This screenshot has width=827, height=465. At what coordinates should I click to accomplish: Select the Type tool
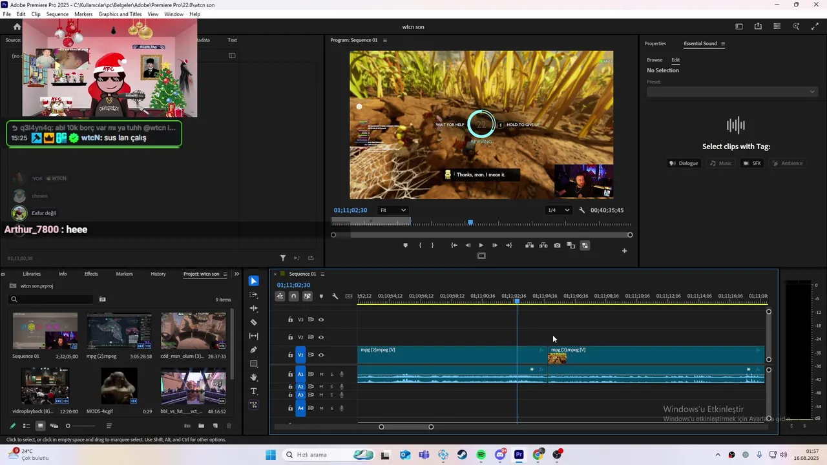point(253,391)
